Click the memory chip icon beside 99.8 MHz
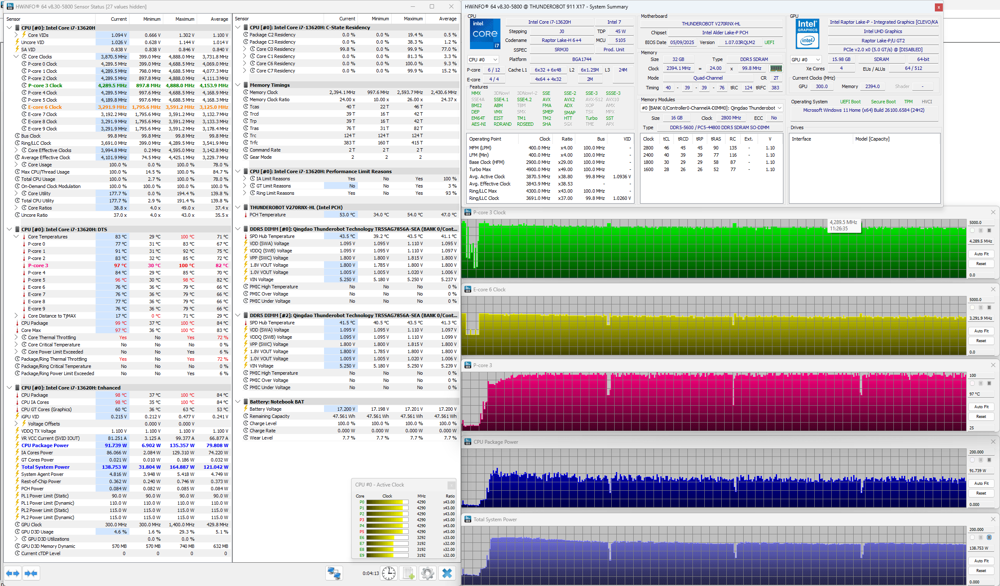The height and width of the screenshot is (586, 1000). point(775,68)
